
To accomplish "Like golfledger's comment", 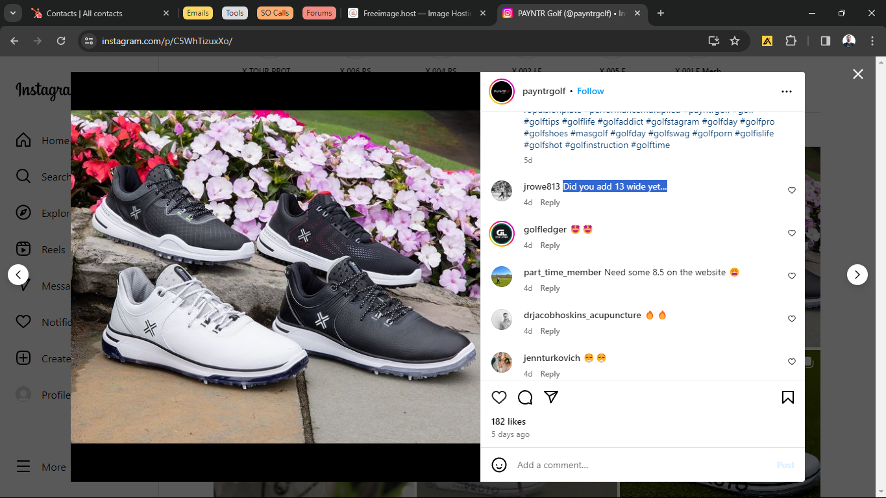I will [x=792, y=233].
